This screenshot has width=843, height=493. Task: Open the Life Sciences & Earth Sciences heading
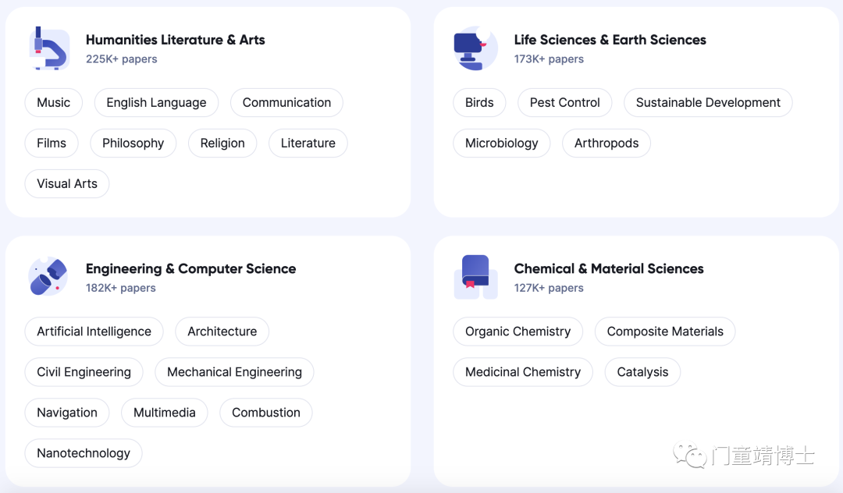coord(610,40)
